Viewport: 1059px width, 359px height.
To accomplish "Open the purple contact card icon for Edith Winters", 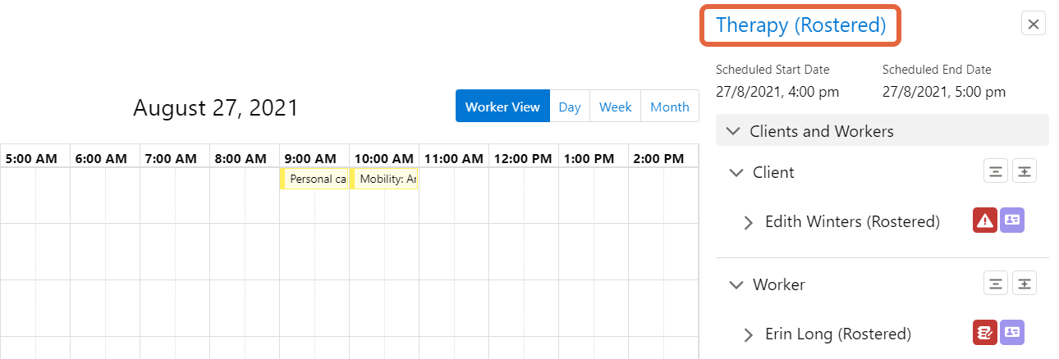I will click(1012, 220).
